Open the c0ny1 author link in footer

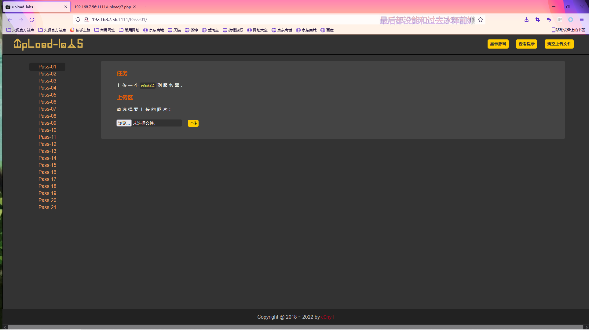pyautogui.click(x=327, y=317)
